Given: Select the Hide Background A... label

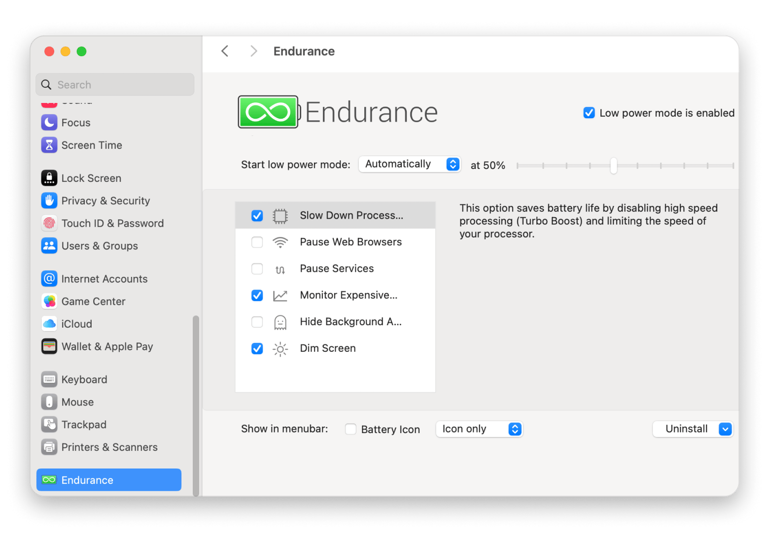Looking at the screenshot, I should (350, 322).
